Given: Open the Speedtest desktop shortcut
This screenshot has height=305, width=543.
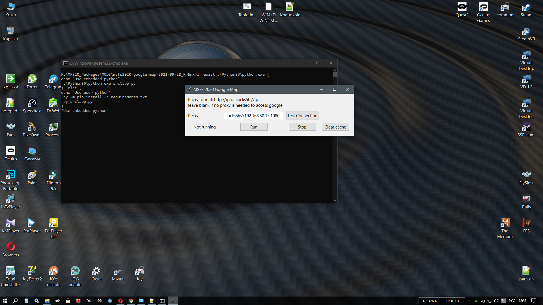Looking at the screenshot, I should coord(32,103).
